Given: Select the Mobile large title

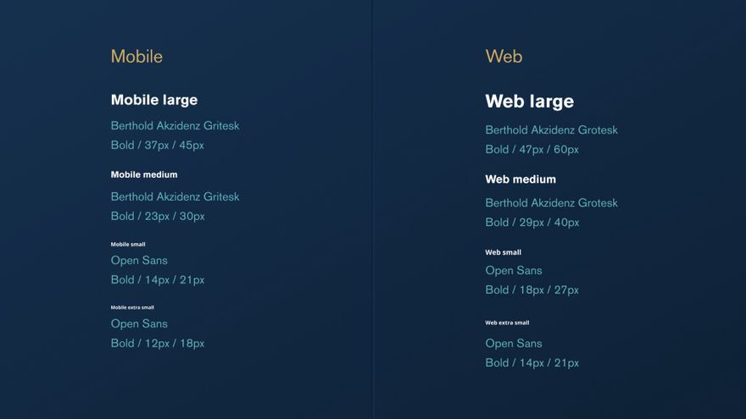Looking at the screenshot, I should (x=154, y=100).
